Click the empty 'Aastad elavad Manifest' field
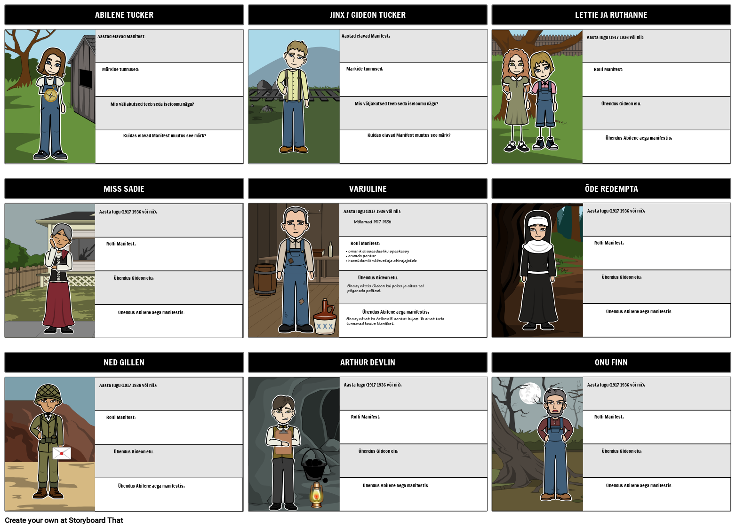 tap(169, 46)
